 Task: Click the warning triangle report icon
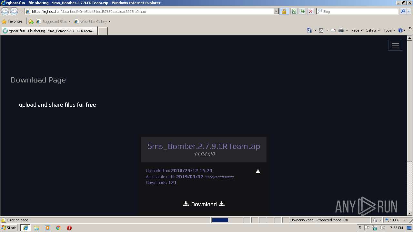point(258,171)
